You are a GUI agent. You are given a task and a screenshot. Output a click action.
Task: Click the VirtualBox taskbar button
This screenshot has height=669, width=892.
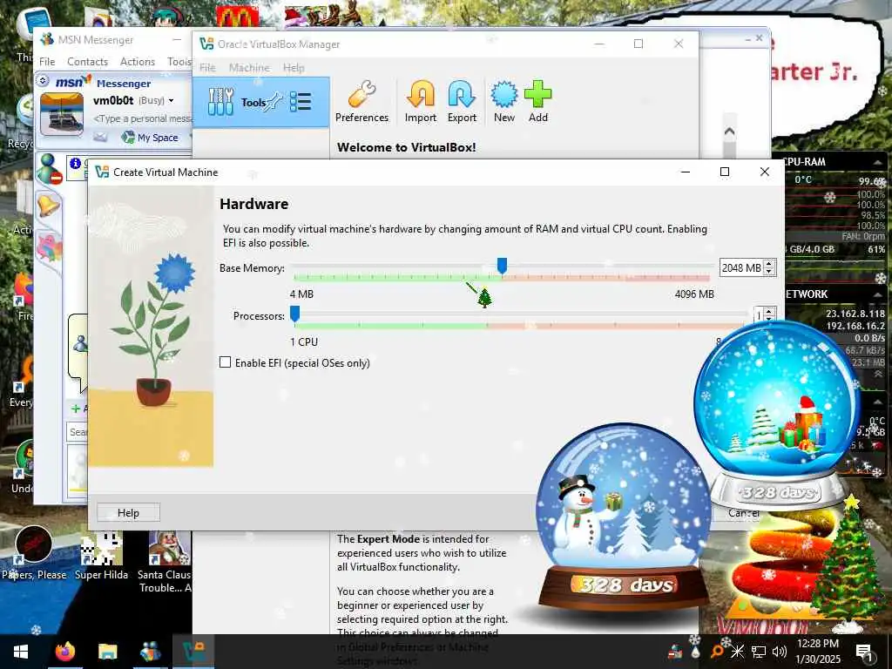tap(193, 652)
